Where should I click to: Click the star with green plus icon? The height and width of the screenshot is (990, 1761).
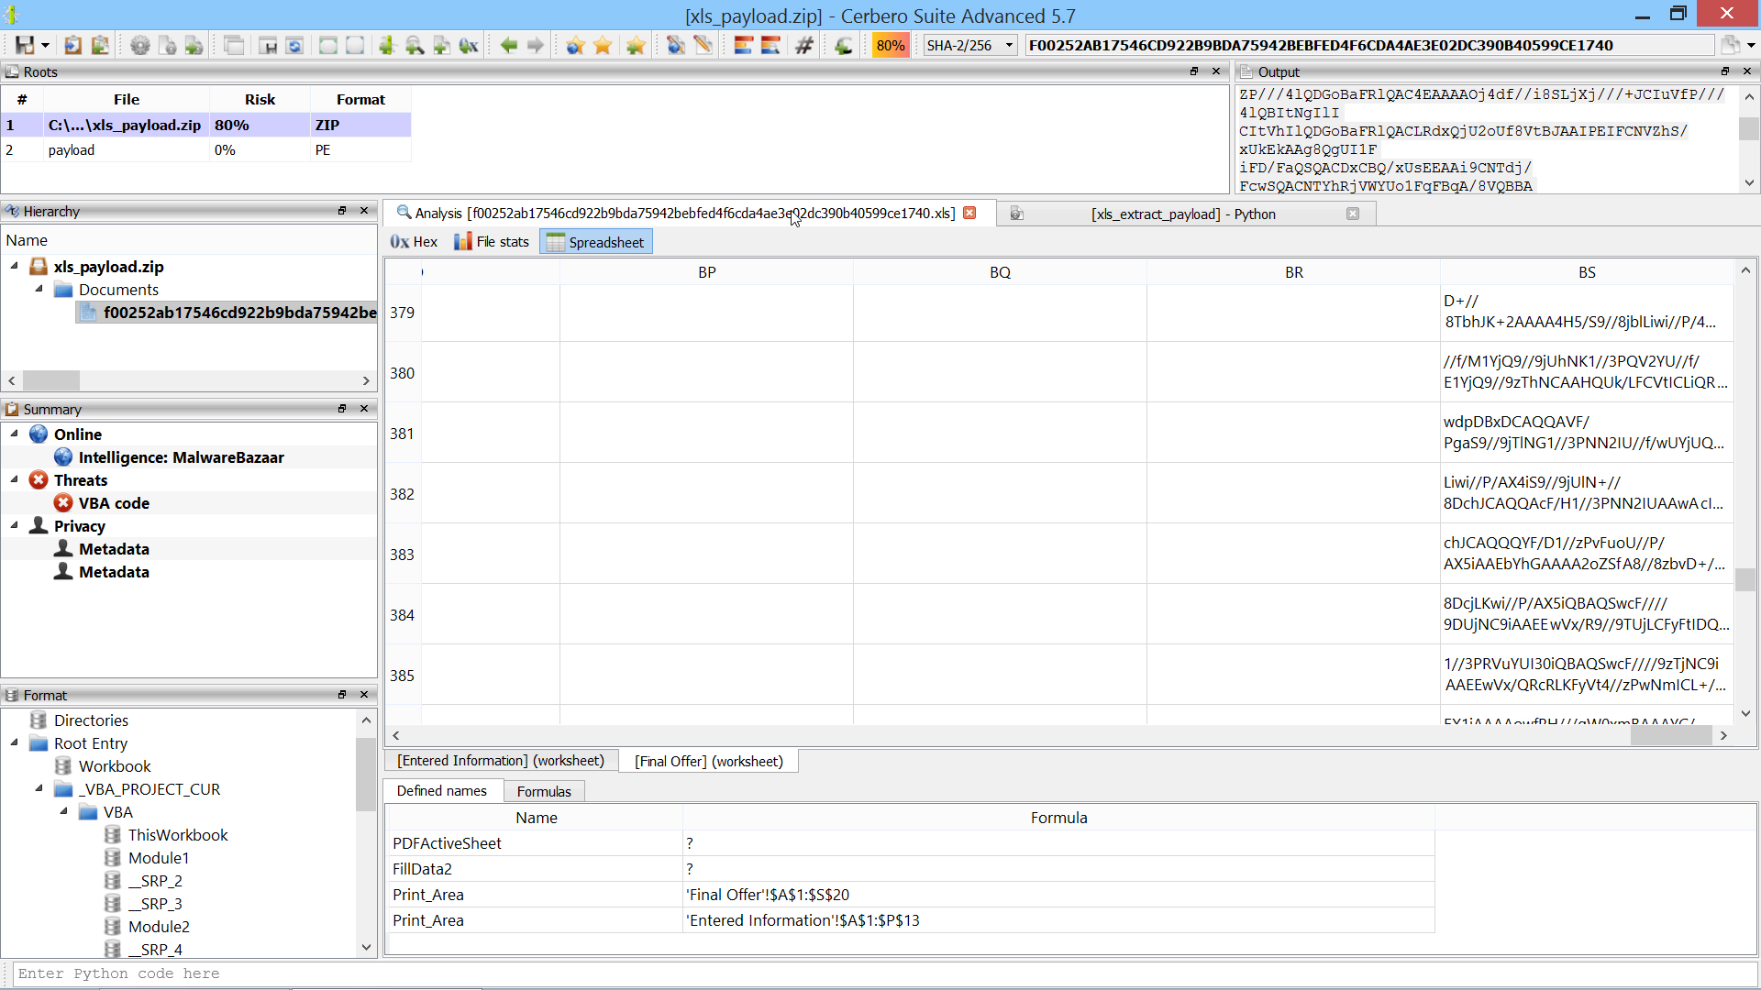[635, 45]
